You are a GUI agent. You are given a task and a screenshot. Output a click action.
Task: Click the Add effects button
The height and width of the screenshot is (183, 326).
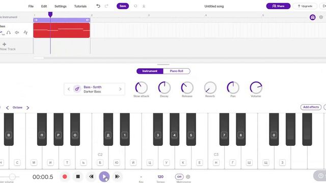pos(311,107)
